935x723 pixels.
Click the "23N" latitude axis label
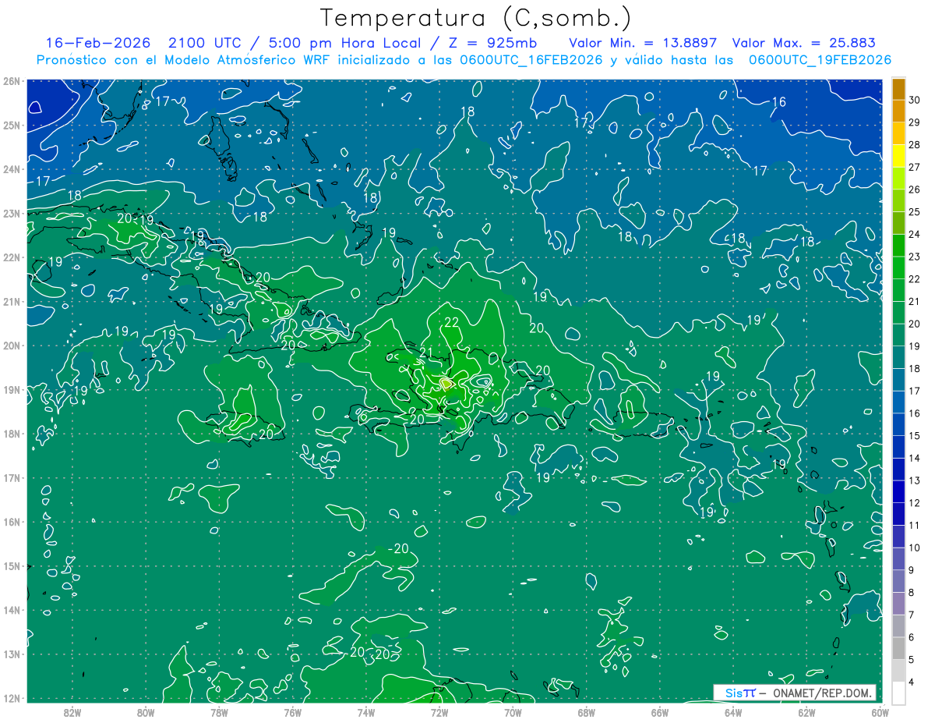[11, 214]
